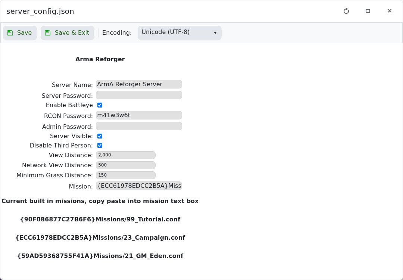Image resolution: width=403 pixels, height=280 pixels.
Task: Click the View Distance field
Action: click(x=126, y=155)
